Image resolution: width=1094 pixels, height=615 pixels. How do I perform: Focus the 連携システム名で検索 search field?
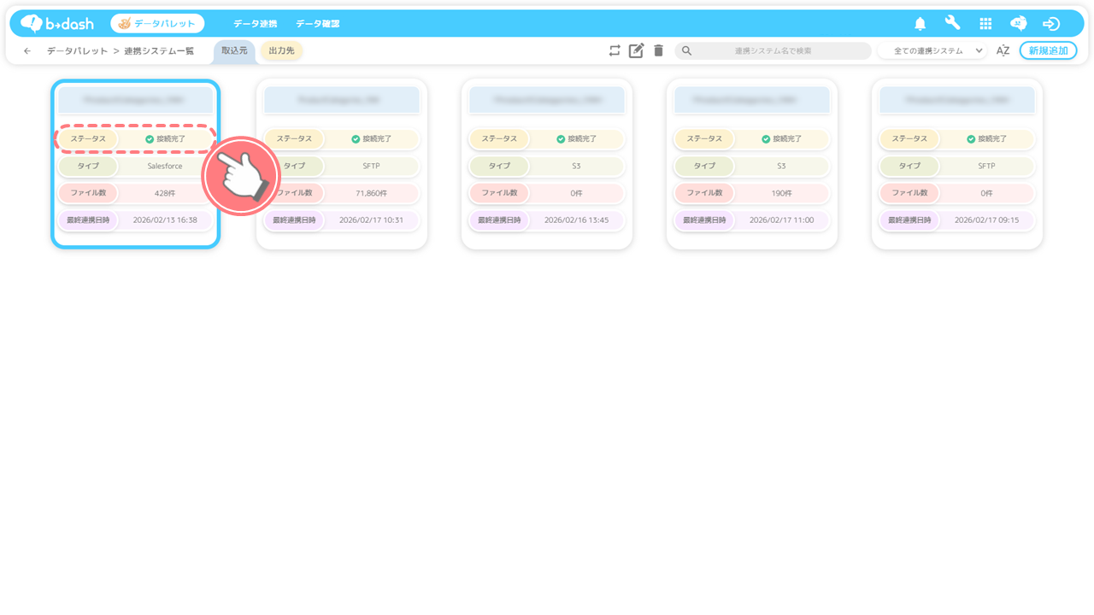tap(773, 51)
